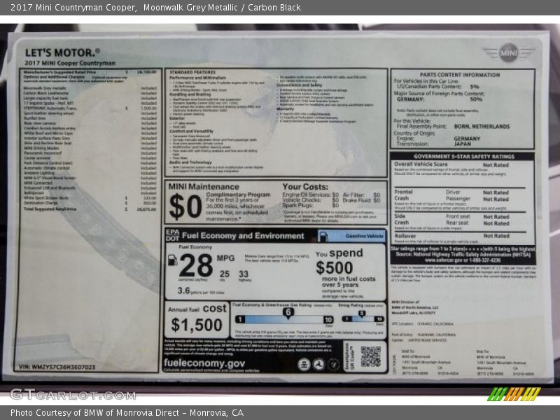This screenshot has height=420, width=560.
Task: Select the VIN WMZYS7C36H3E07023
Action: pos(57,367)
